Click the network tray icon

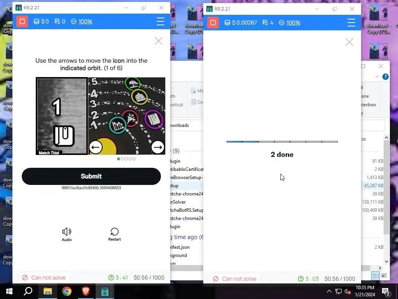tap(339, 291)
